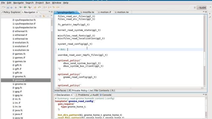Click the sysnet_read_config(ggl_t) line
The width and height of the screenshot is (212, 119).
(75, 44)
